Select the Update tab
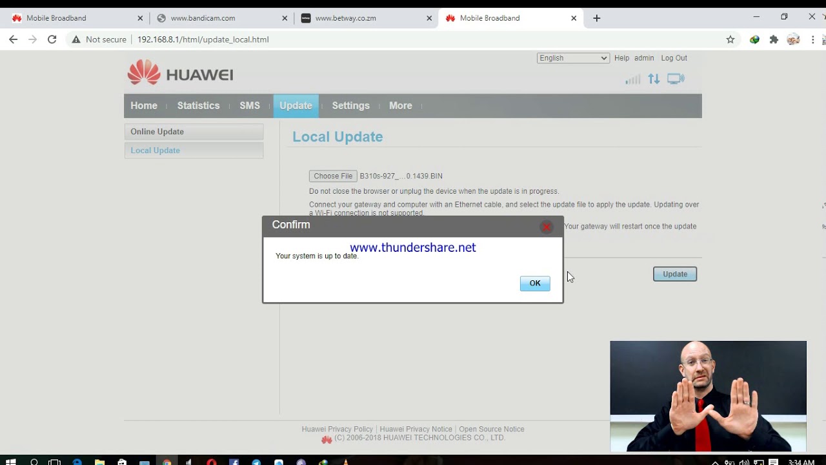 (296, 106)
